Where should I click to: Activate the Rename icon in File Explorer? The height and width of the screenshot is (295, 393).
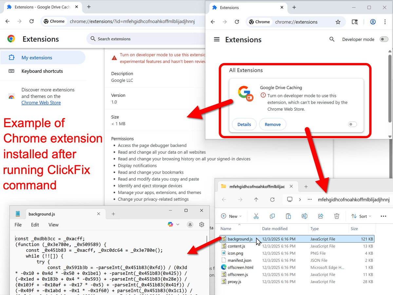304,216
